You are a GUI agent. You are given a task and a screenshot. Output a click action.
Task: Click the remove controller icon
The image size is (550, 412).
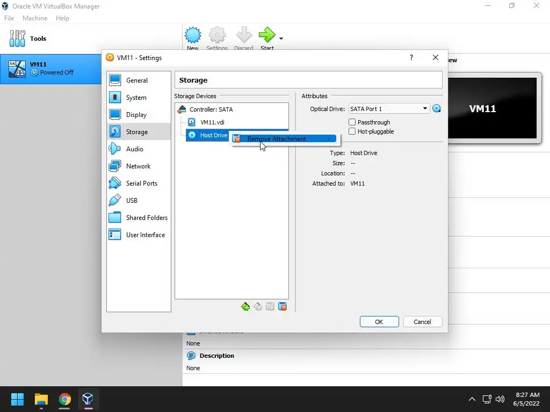(258, 306)
